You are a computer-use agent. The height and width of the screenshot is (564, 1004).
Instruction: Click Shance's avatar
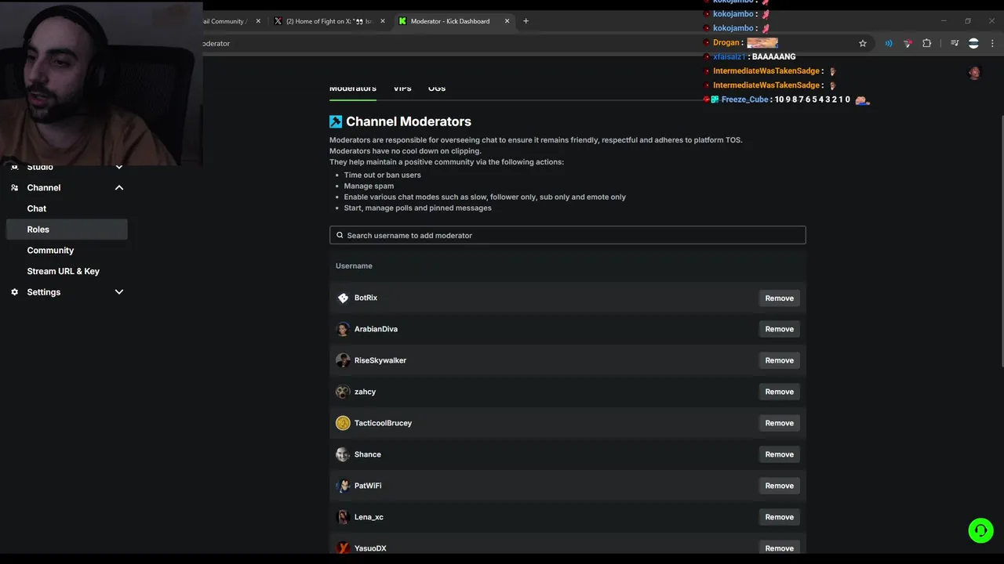click(343, 454)
